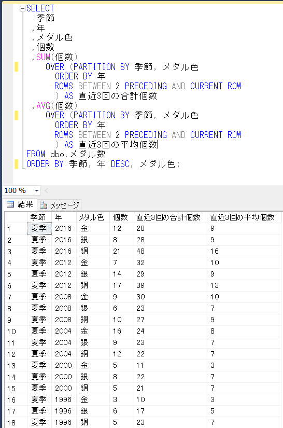Click the 48 total cell in row 3
283x428 pixels.
click(169, 251)
